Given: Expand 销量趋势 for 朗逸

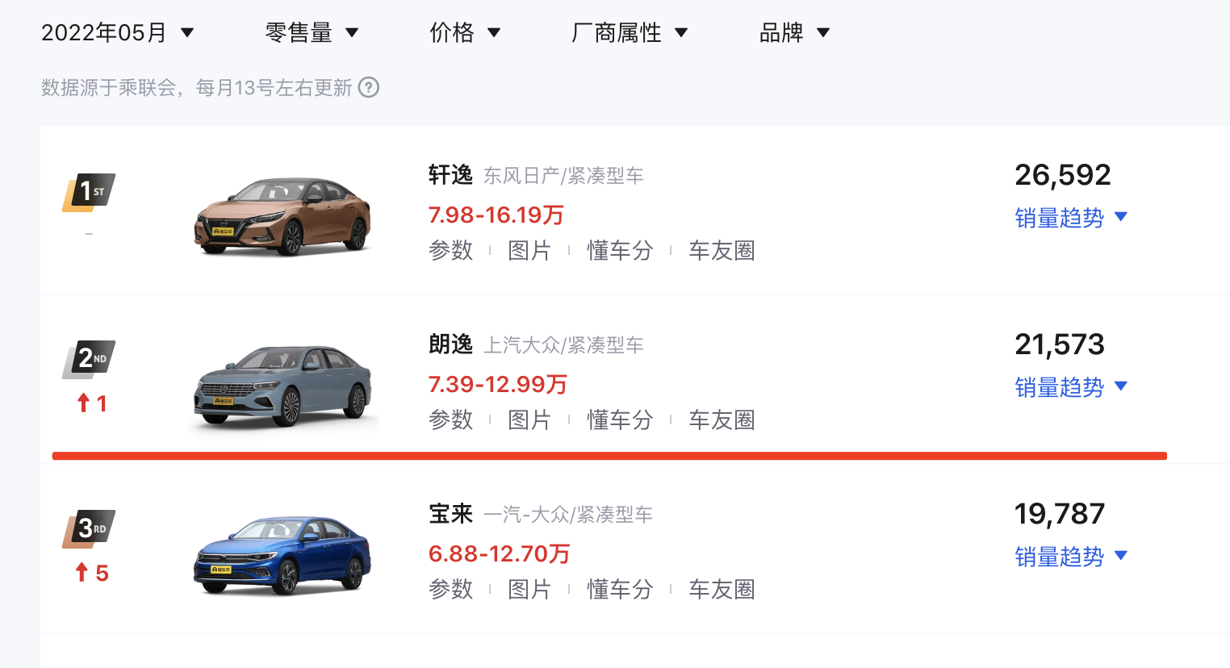Looking at the screenshot, I should point(1070,387).
